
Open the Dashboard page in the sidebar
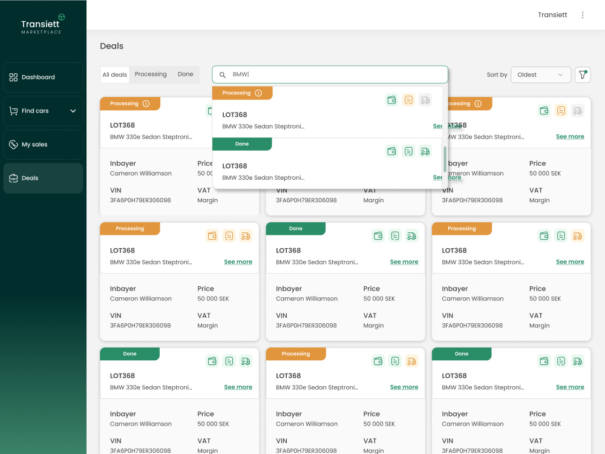(43, 77)
